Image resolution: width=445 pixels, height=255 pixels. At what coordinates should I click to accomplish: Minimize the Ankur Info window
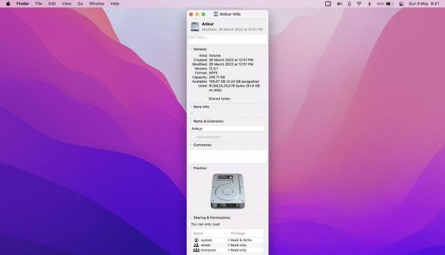[197, 14]
